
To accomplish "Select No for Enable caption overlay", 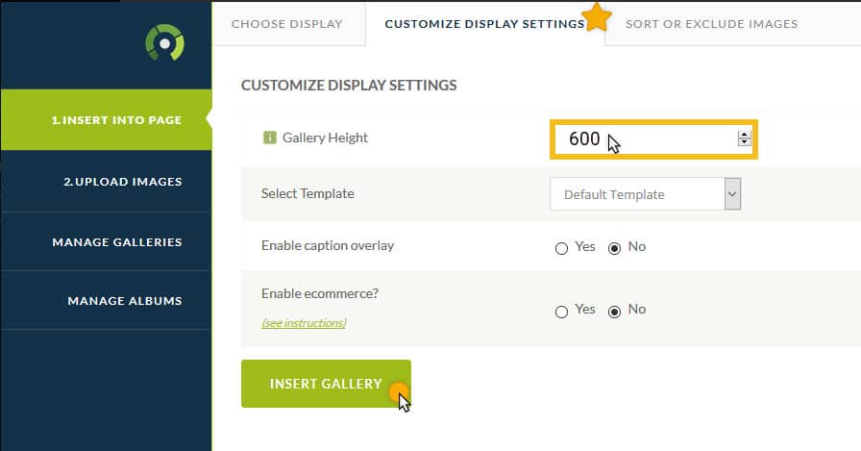I will point(614,248).
